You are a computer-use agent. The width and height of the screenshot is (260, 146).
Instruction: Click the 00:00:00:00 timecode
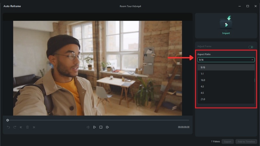tap(184, 127)
